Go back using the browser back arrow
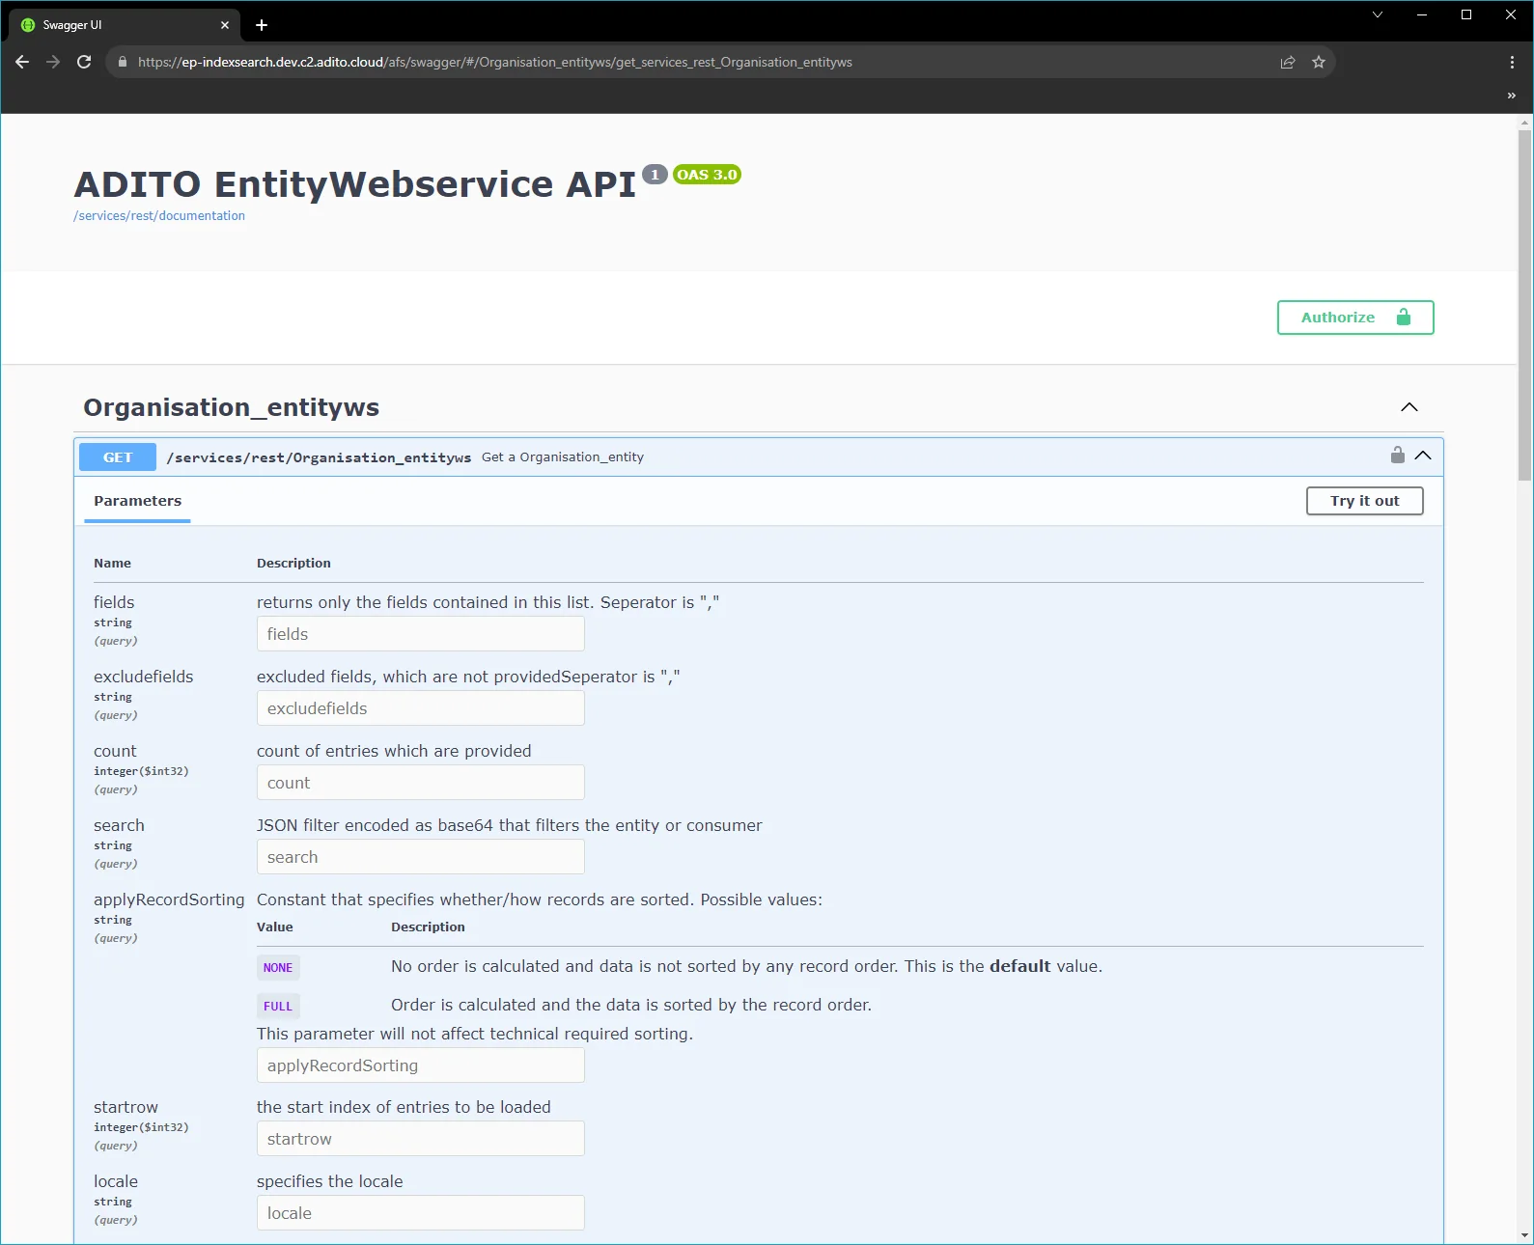The height and width of the screenshot is (1245, 1534). (22, 62)
